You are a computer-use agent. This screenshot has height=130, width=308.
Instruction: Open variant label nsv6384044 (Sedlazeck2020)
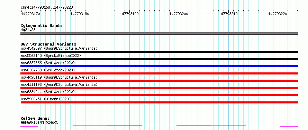(x=48, y=92)
